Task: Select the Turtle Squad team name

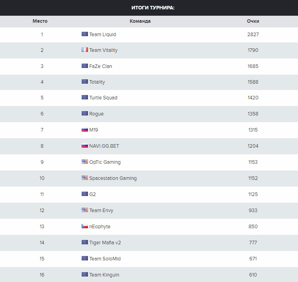Action: click(x=103, y=98)
